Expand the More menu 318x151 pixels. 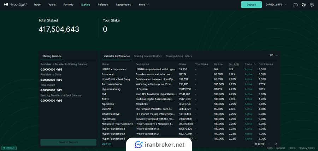tap(144, 5)
